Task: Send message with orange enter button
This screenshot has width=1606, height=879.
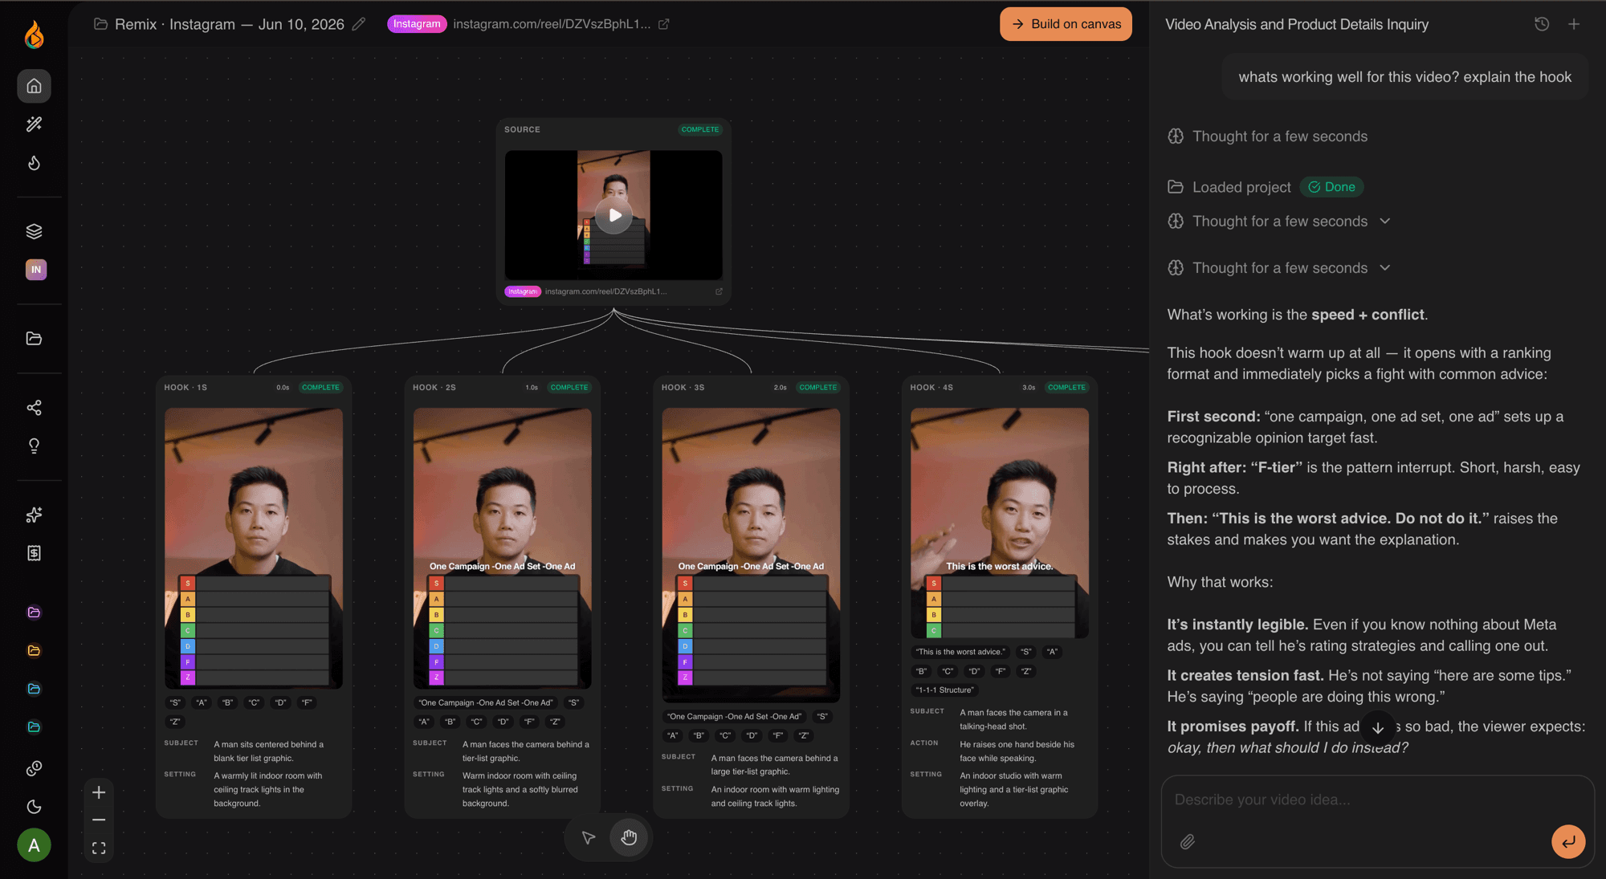Action: (1568, 841)
